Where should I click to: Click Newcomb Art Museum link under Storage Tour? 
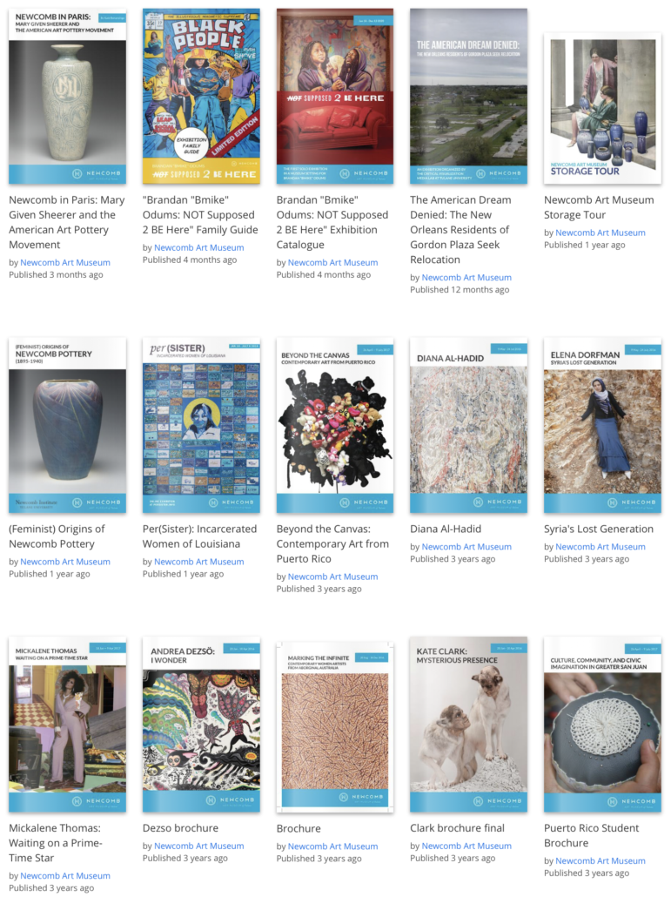point(601,233)
